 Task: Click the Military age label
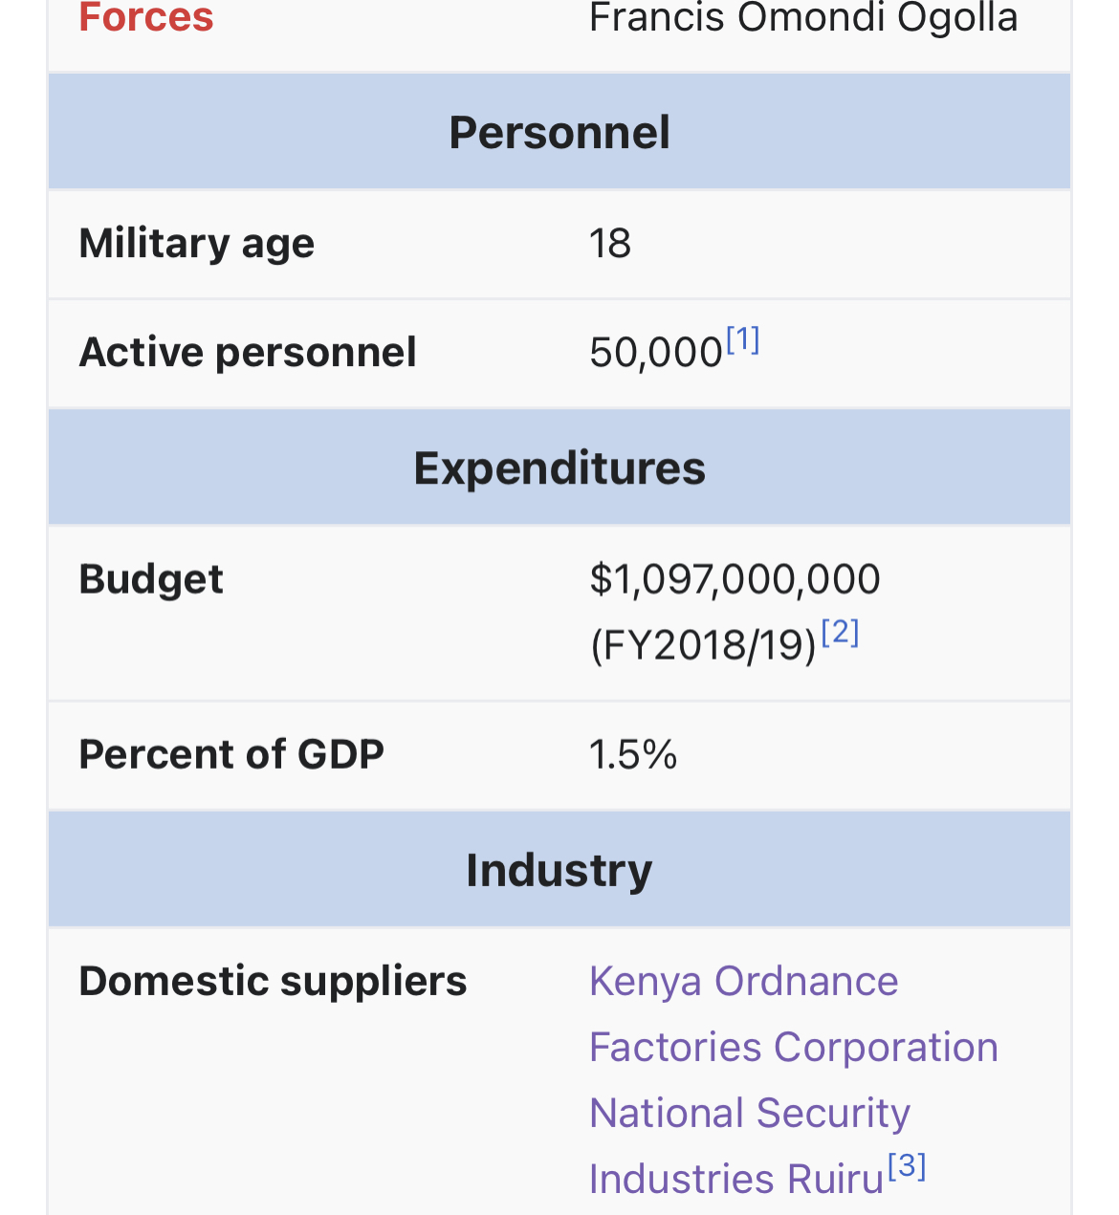(x=196, y=243)
